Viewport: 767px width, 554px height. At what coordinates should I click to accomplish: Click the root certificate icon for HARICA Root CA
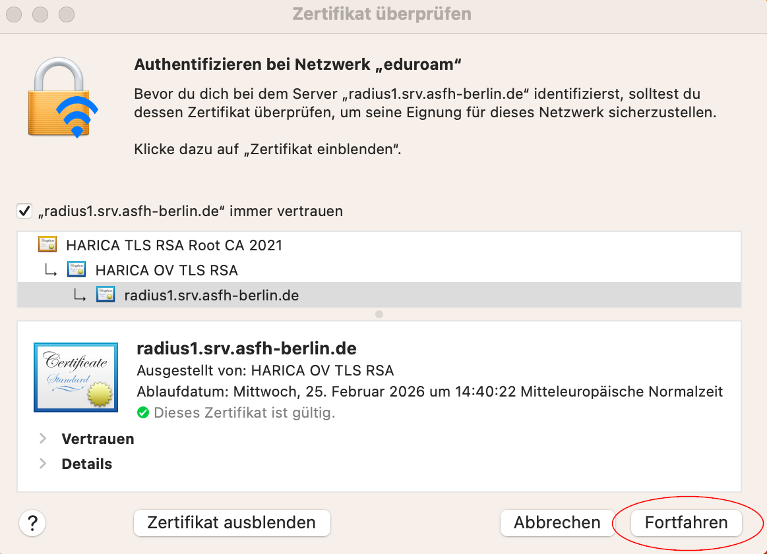click(x=47, y=244)
